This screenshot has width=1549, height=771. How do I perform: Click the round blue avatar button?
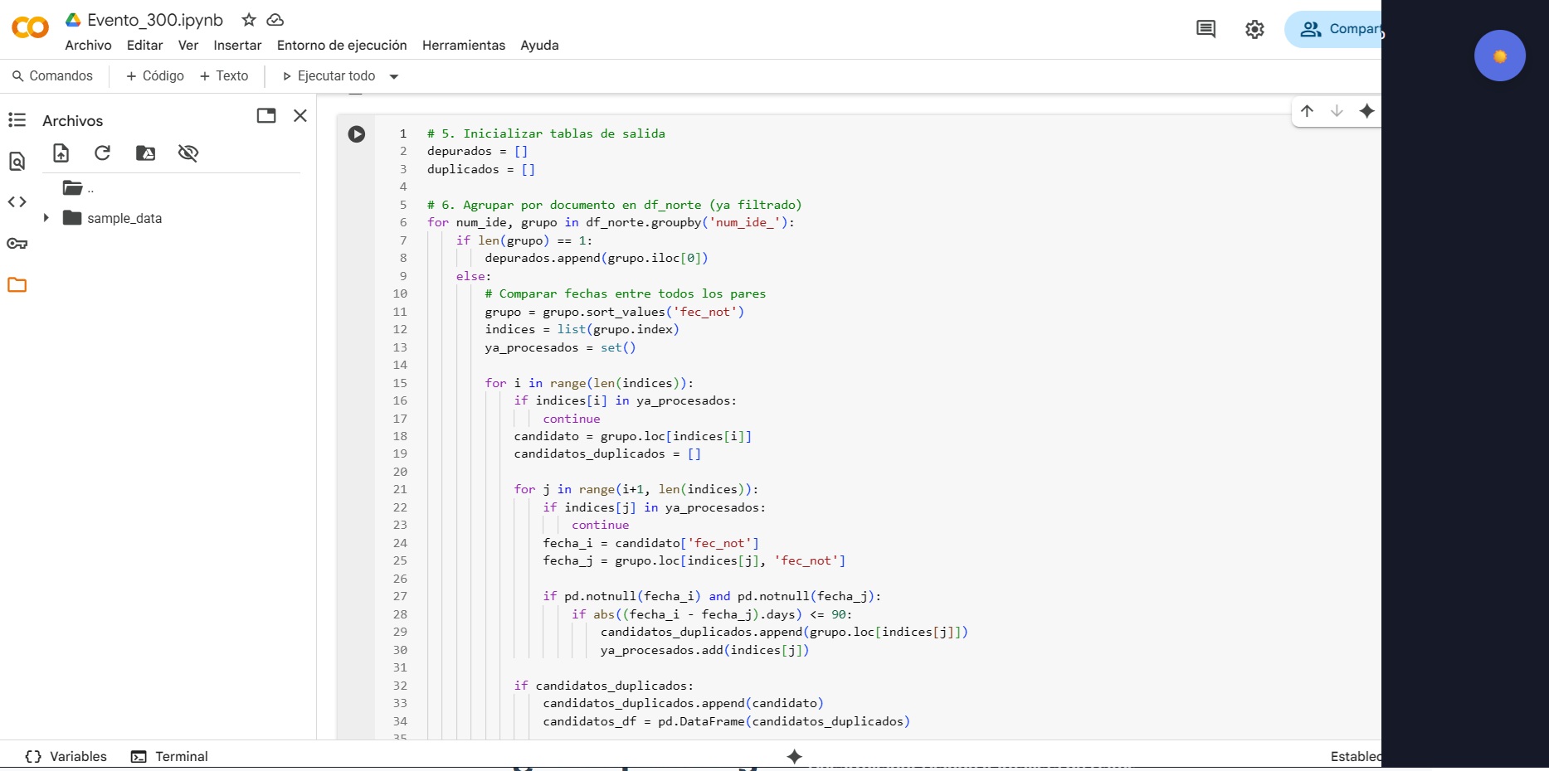(x=1499, y=56)
